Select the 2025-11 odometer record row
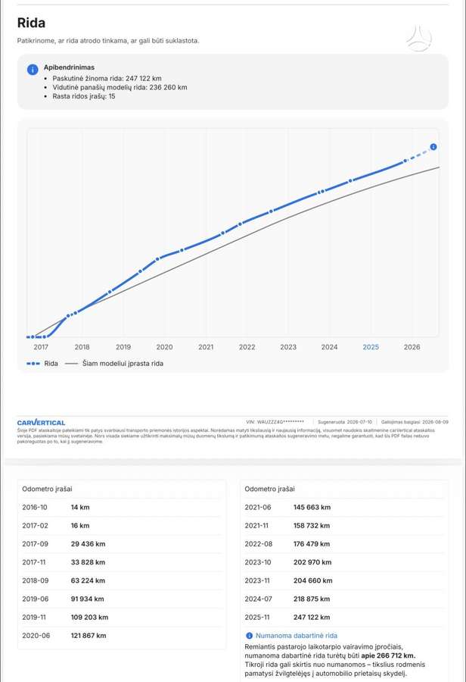The height and width of the screenshot is (682, 466). 344,617
